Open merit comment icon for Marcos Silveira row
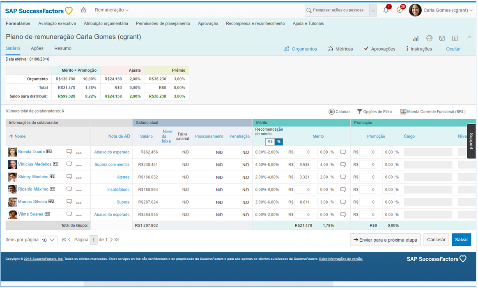 (343, 202)
